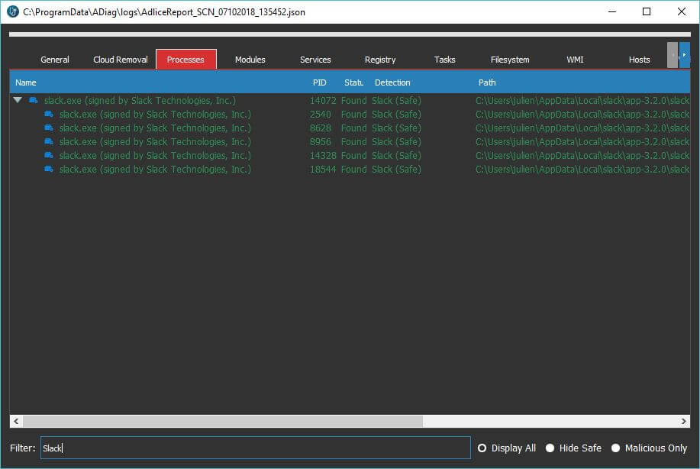Choose the Malicious Only filter option
700x469 pixels.
click(615, 448)
